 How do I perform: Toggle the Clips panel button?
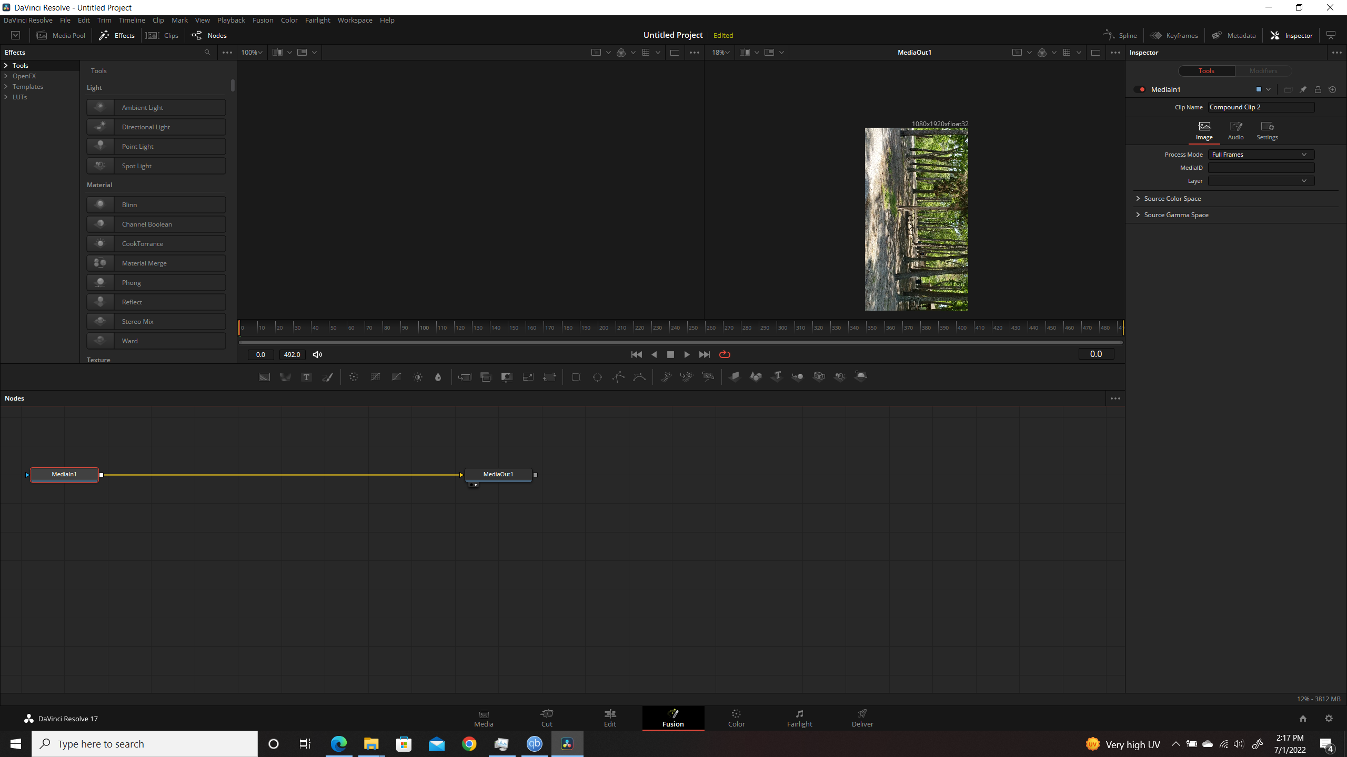pos(163,36)
